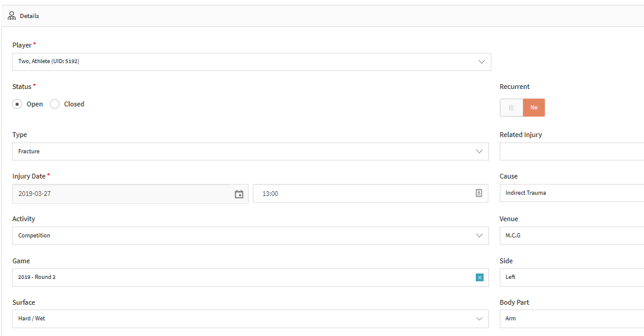Clear the 2019 - Round 2 game selection

coord(479,278)
